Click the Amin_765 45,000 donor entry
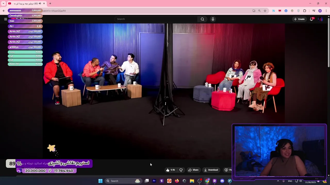330x185 pixels. (x=25, y=64)
